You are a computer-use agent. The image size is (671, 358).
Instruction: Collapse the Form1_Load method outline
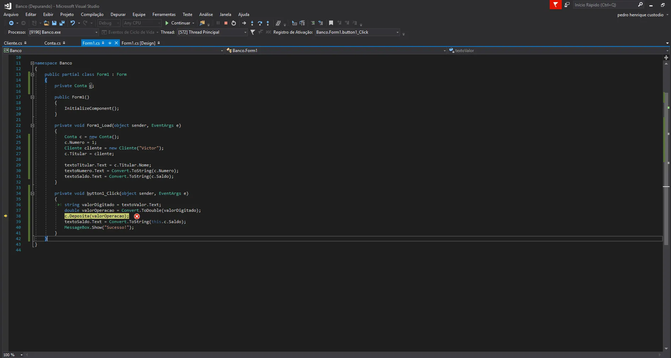(x=32, y=125)
